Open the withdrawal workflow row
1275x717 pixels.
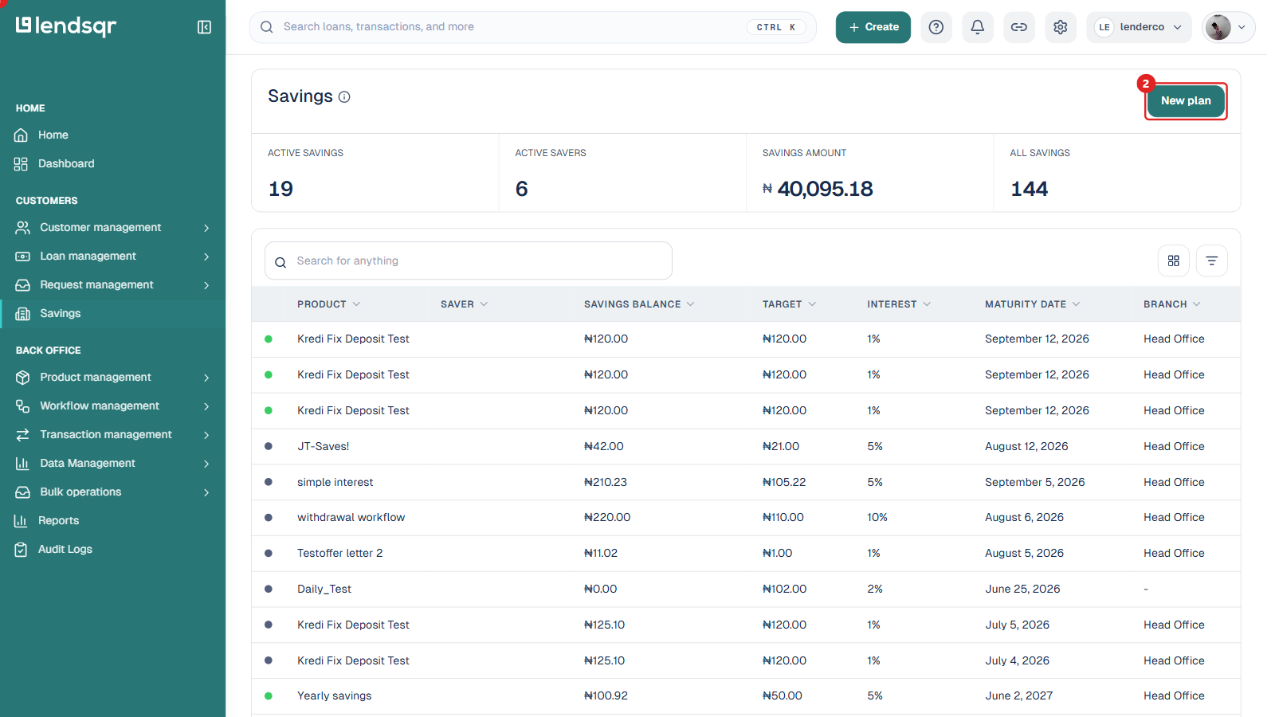[746, 518]
